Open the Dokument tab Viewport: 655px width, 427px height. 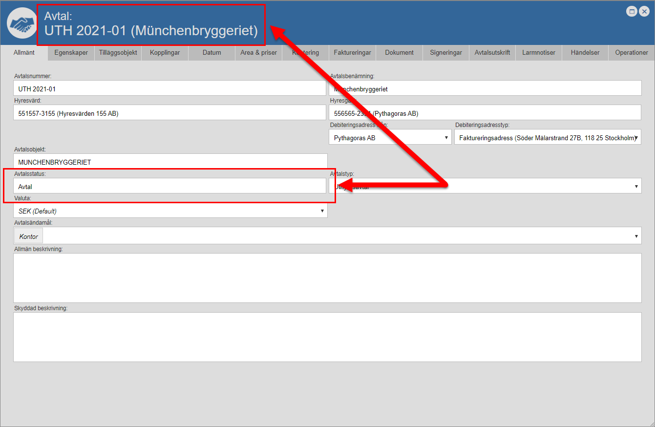pyautogui.click(x=399, y=53)
